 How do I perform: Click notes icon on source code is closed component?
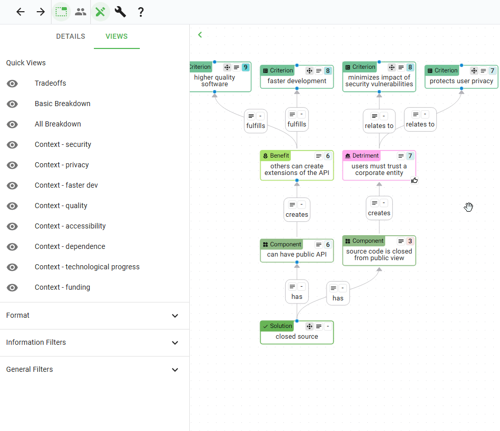(401, 241)
